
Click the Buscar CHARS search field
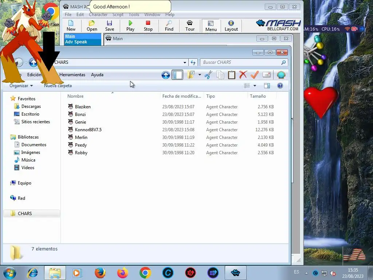tap(244, 62)
